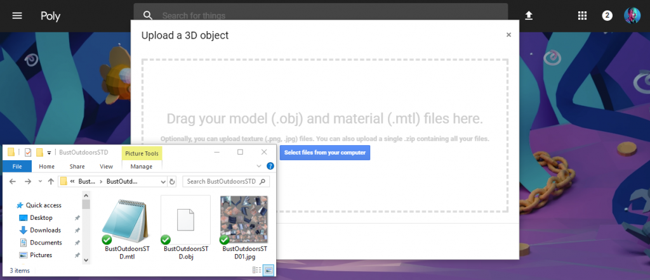
Task: Expand the Explorer ribbon chevron
Action: (x=259, y=167)
